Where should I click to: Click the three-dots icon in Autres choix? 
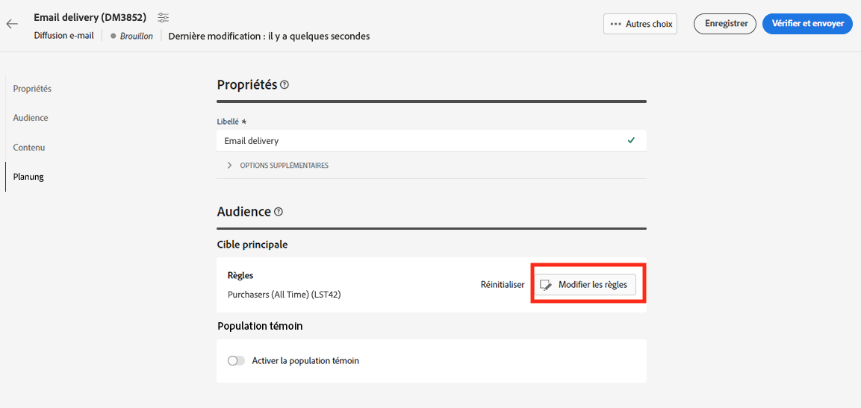616,24
